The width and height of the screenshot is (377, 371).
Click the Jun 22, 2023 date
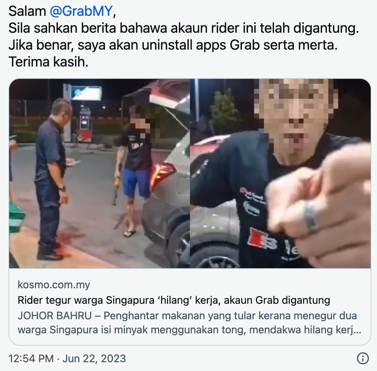(x=94, y=358)
